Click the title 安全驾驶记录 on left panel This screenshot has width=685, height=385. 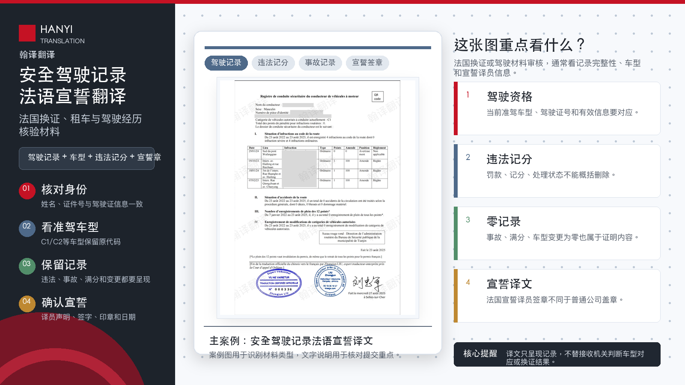point(73,75)
